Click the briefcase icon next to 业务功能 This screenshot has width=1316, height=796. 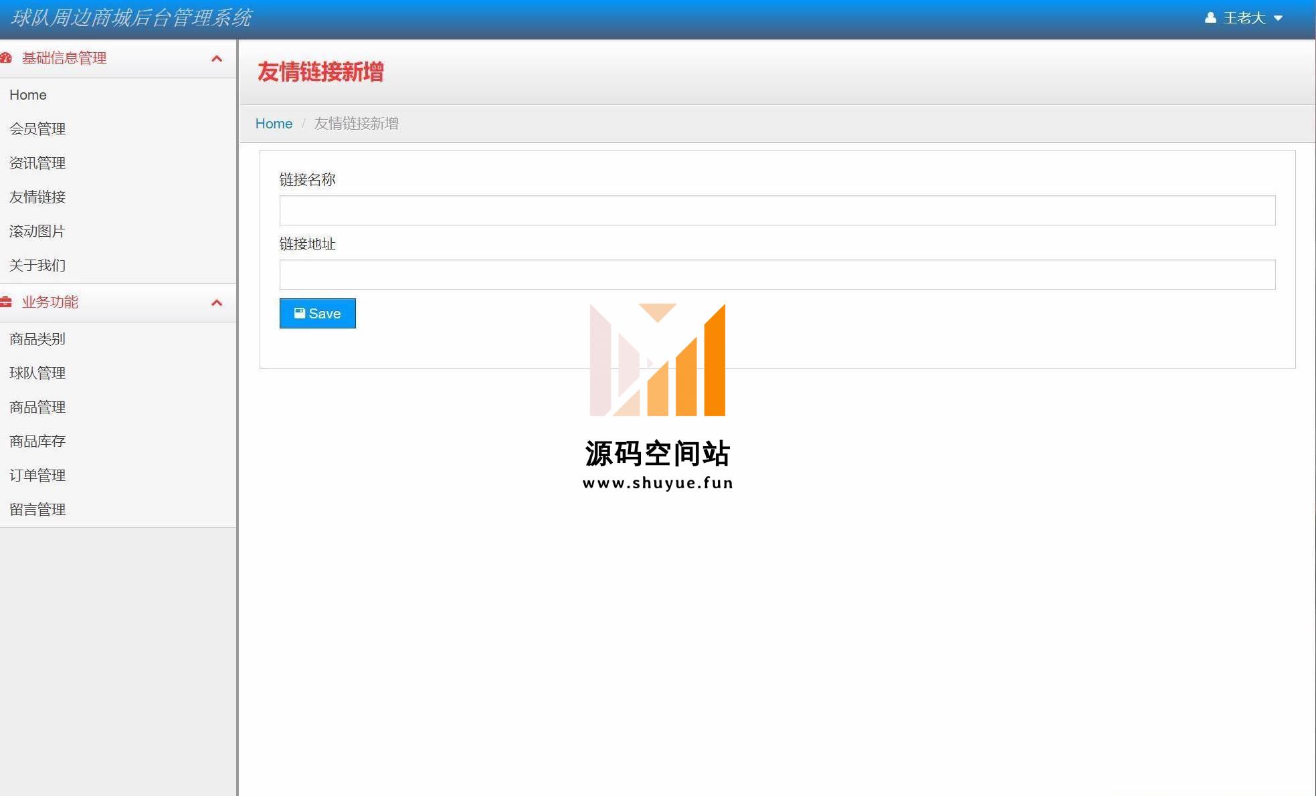pyautogui.click(x=6, y=302)
